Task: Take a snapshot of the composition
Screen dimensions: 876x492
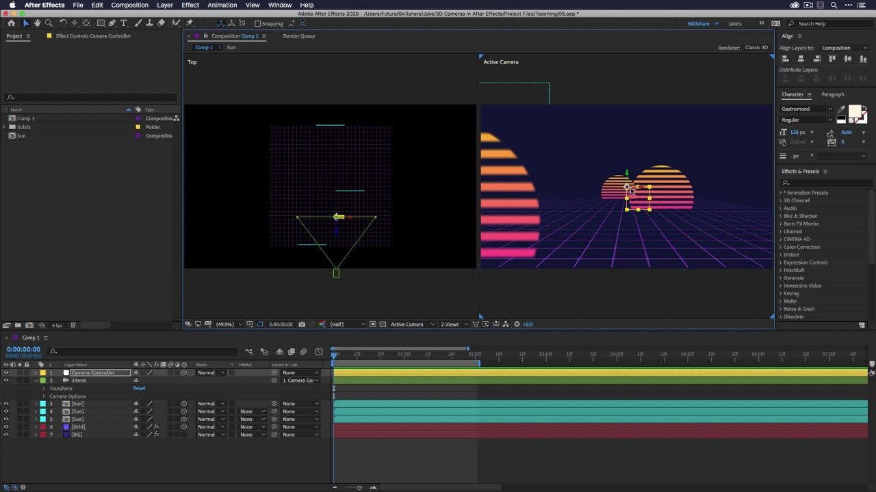Action: (x=302, y=324)
